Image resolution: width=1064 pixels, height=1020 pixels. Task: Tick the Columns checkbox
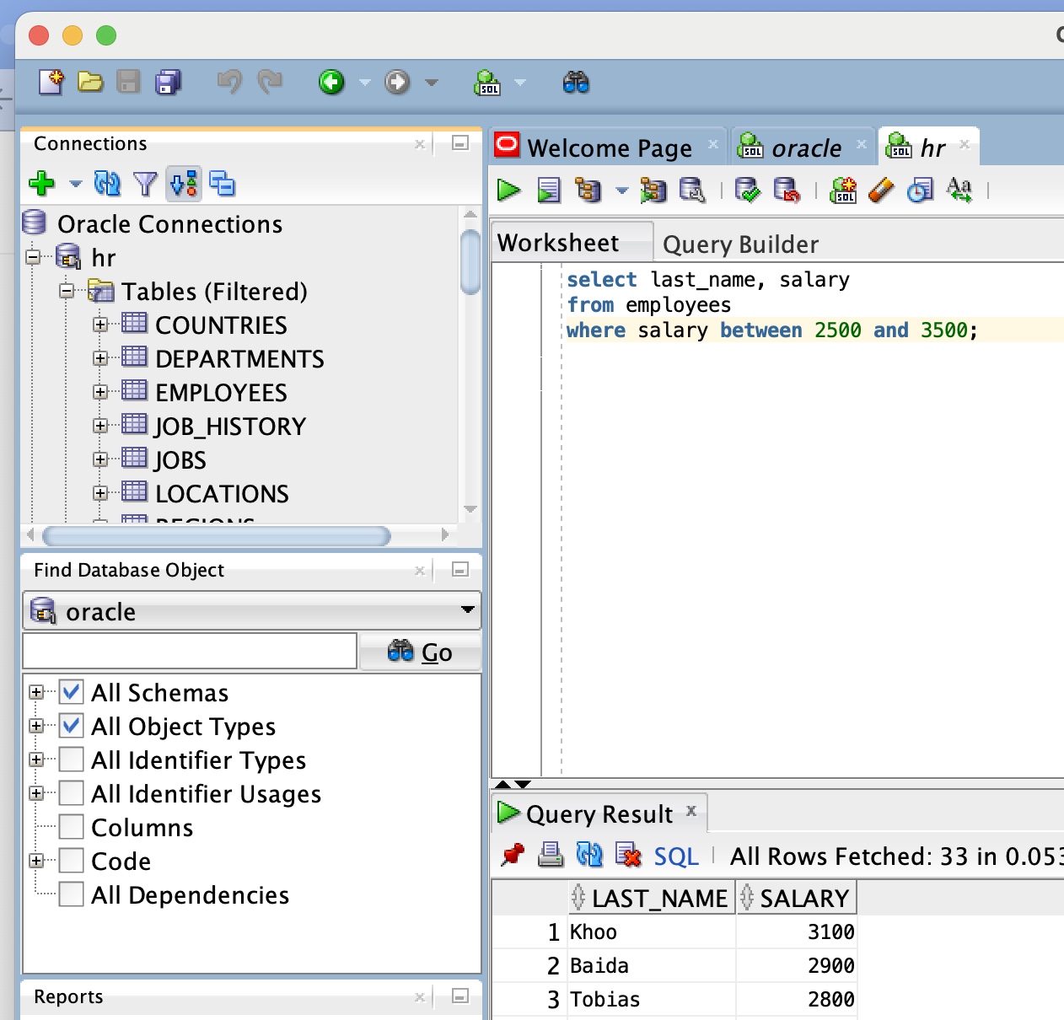[x=71, y=827]
